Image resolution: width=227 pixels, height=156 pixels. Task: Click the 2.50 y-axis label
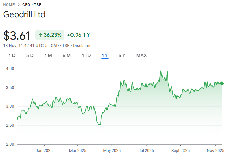click(x=10, y=125)
